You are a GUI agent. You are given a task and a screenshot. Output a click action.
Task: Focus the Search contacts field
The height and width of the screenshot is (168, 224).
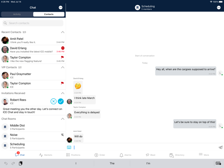click(33, 23)
